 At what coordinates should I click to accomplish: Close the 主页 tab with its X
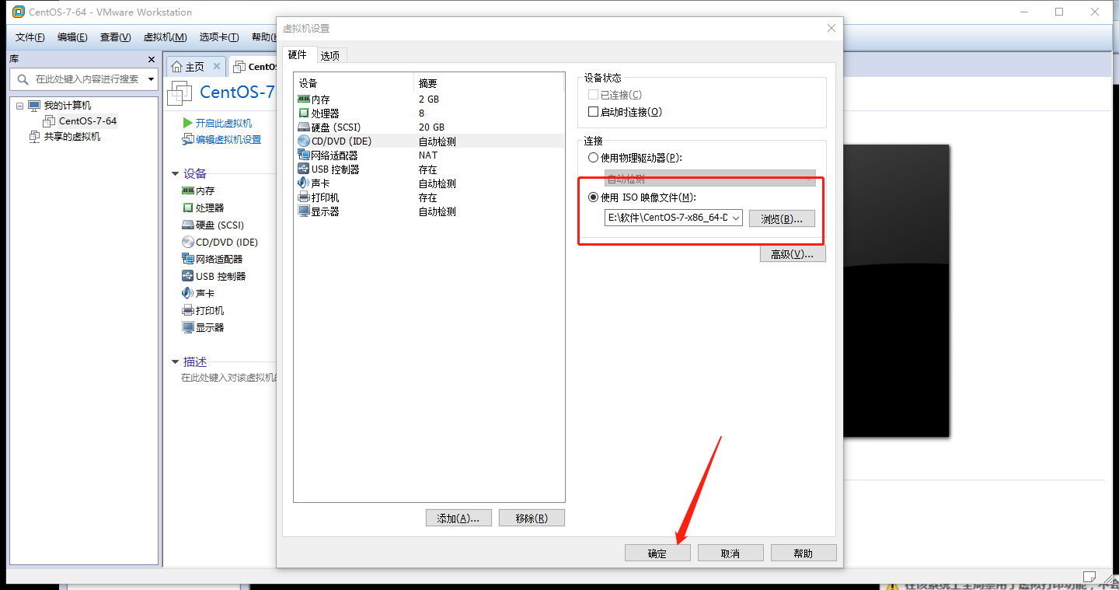(x=217, y=67)
